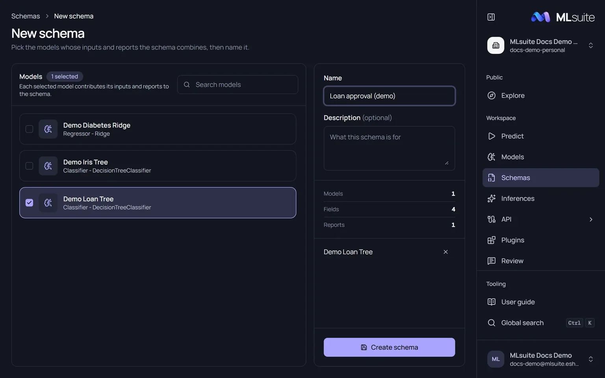This screenshot has height=378, width=605.
Task: Open the account menu chevrons
Action: (x=591, y=359)
